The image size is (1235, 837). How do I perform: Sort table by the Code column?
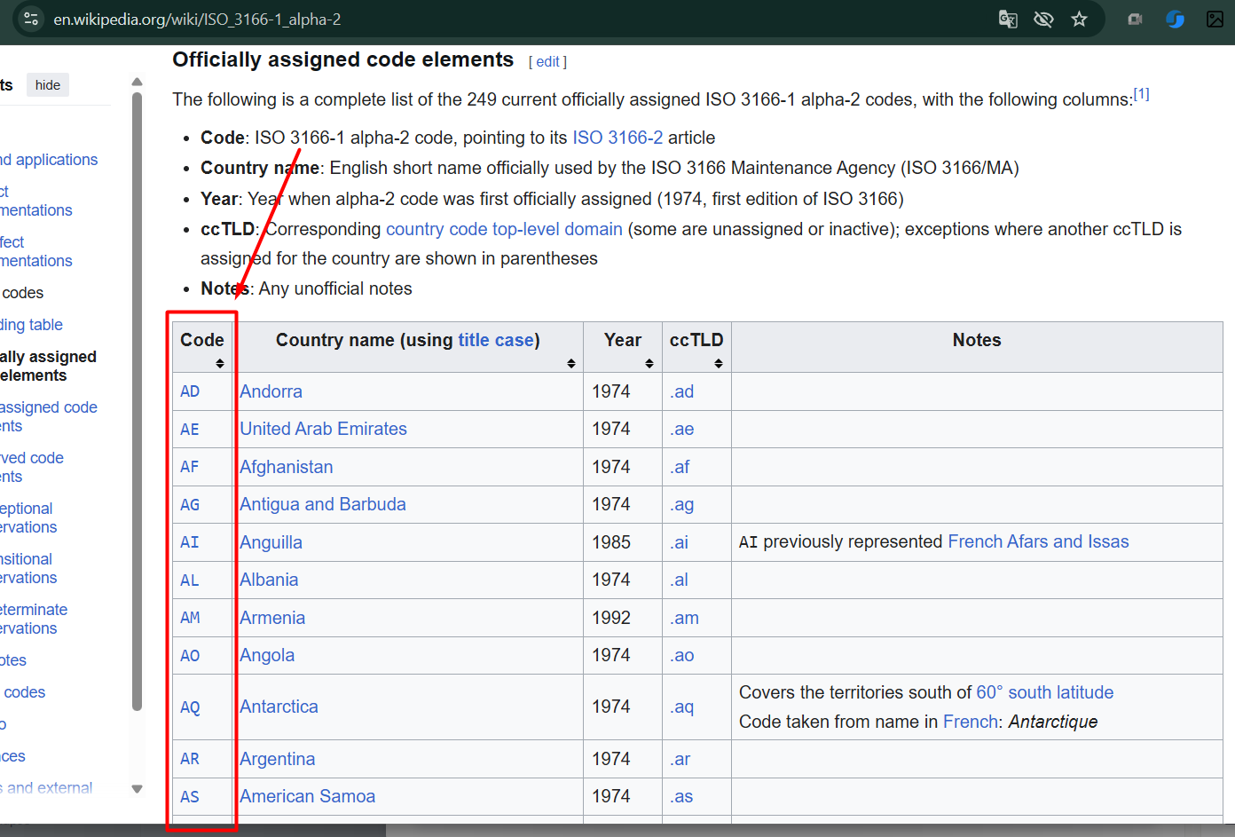(219, 363)
